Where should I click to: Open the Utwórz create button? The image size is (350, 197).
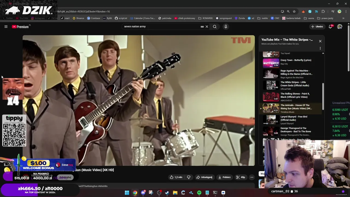pyautogui.click(x=317, y=27)
